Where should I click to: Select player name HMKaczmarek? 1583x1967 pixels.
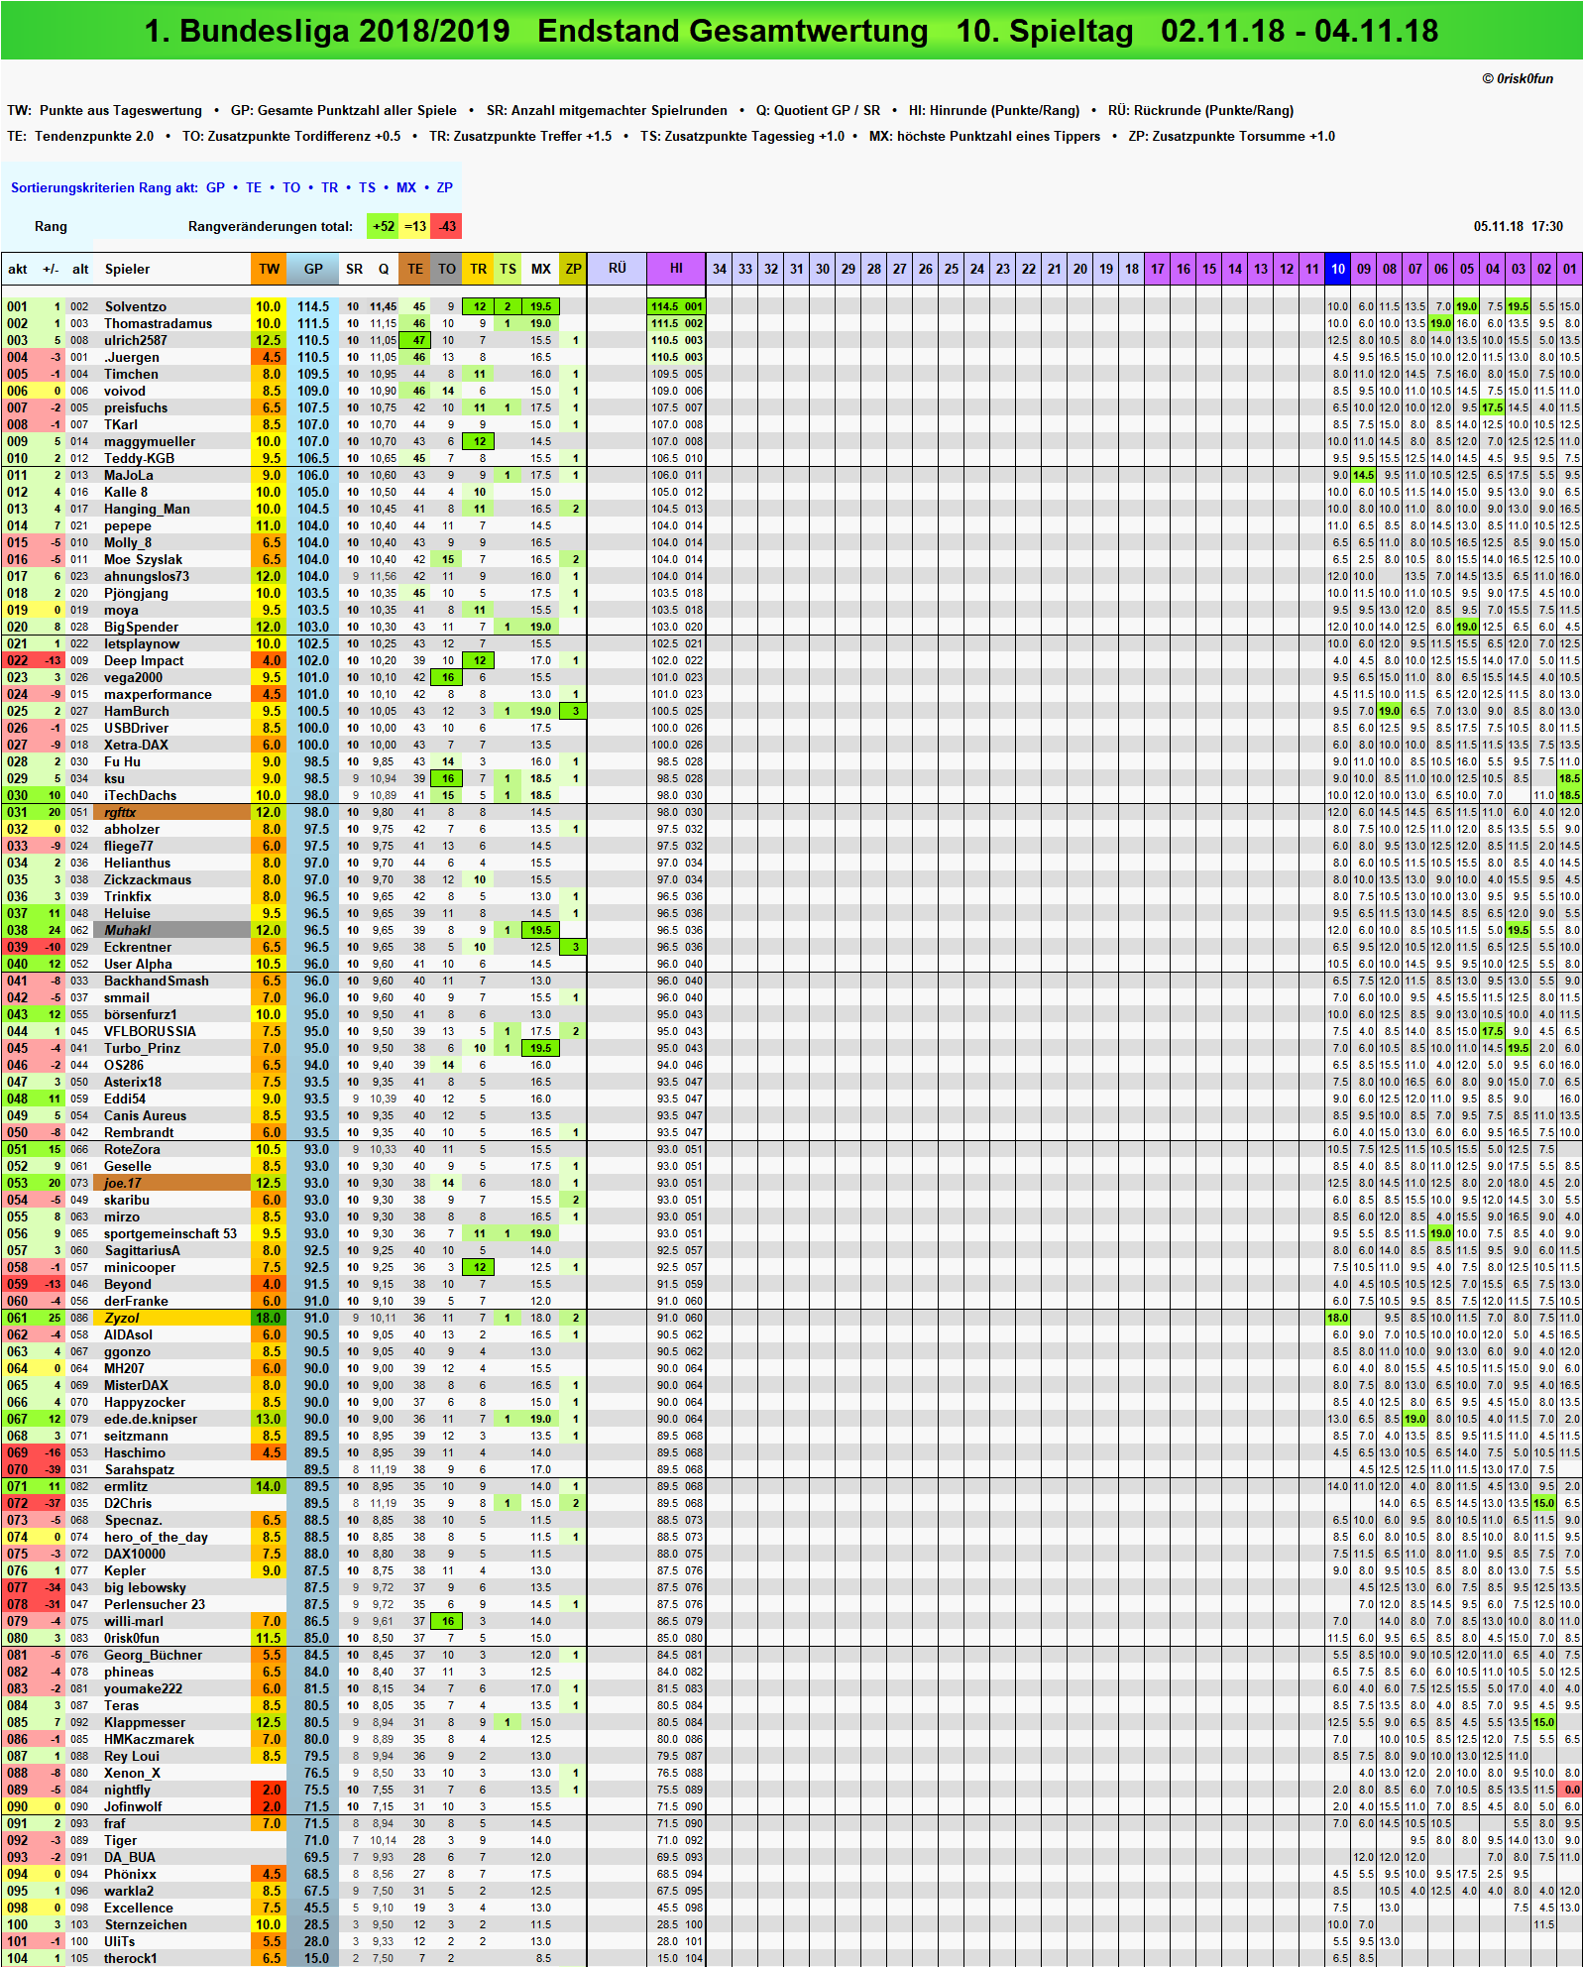(x=149, y=1740)
